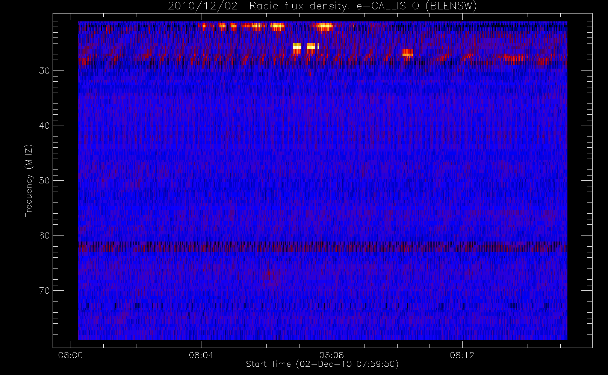Click the plot title '2010/12/02 Radio flux density'
The image size is (608, 375).
coord(322,6)
